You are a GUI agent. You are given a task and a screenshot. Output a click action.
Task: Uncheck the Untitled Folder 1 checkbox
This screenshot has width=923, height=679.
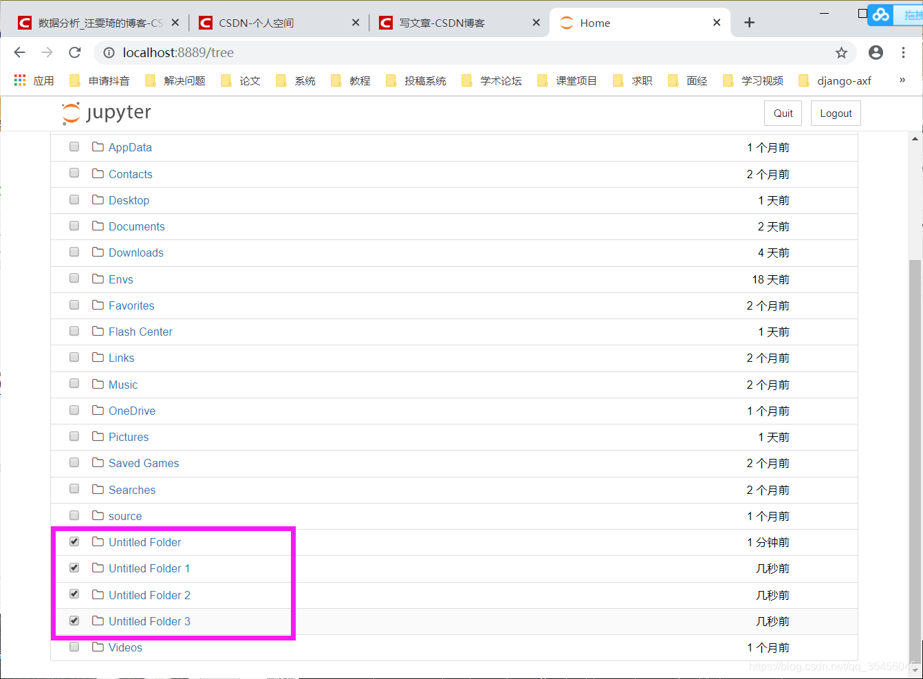pyautogui.click(x=74, y=568)
